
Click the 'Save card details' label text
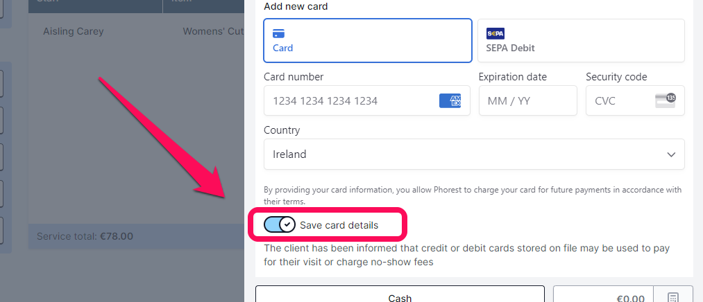339,226
